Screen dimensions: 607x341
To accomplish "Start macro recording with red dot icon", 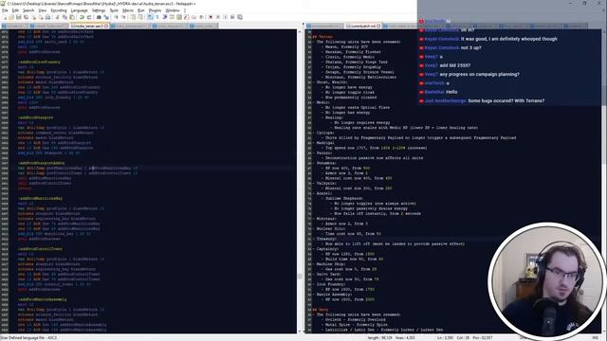I will click(211, 17).
